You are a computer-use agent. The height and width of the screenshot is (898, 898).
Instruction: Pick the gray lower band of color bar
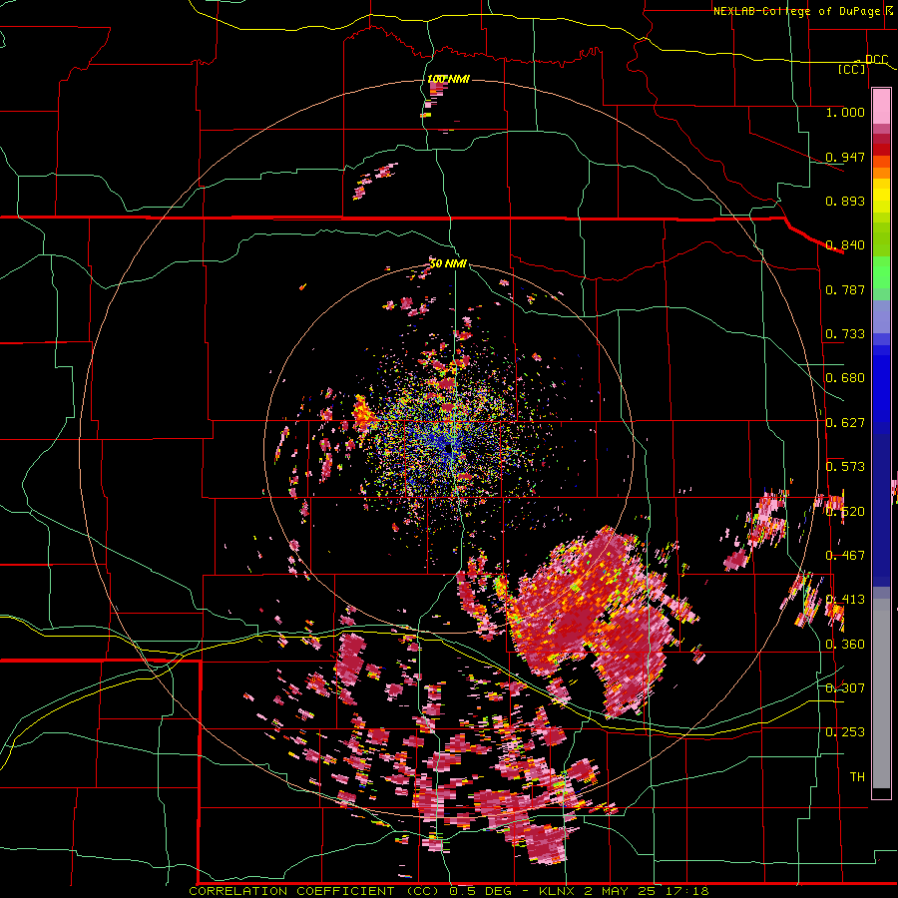coord(881,693)
